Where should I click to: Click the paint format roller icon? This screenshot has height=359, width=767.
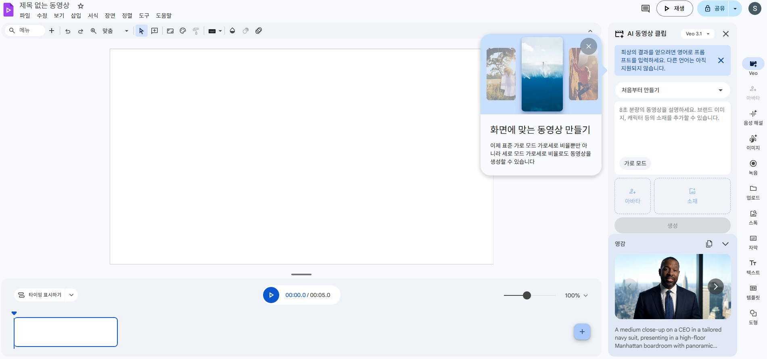pos(196,31)
